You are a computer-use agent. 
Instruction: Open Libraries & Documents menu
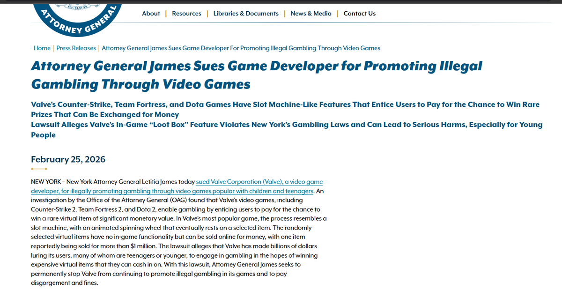click(x=246, y=14)
